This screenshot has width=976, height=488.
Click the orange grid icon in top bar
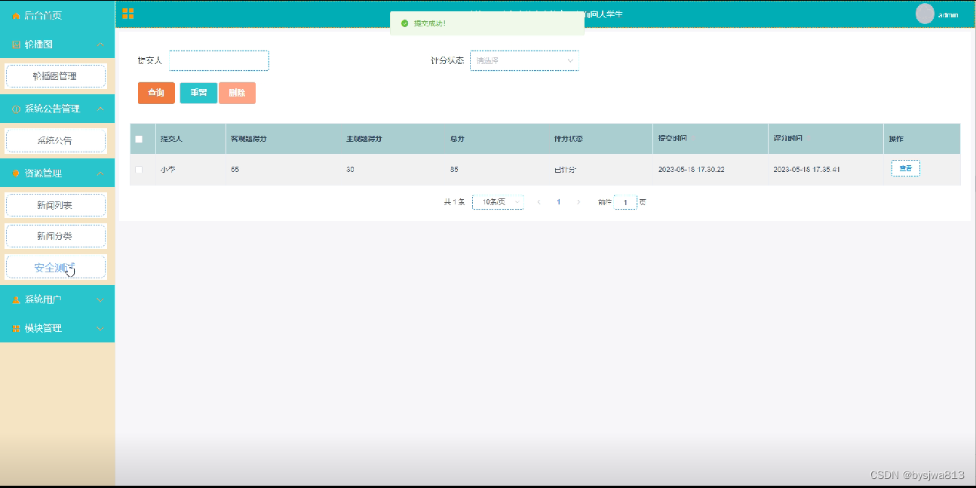coord(128,14)
